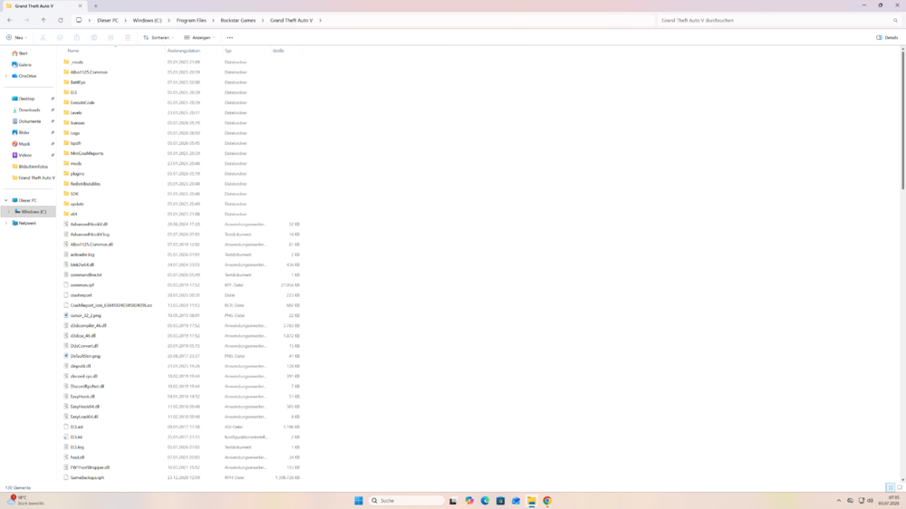The image size is (906, 509).
Task: Open the Sortieren dropdown
Action: 159,37
